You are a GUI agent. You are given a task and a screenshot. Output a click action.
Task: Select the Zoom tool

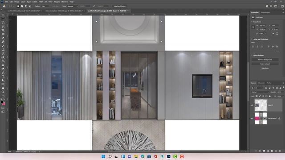click(x=3, y=92)
